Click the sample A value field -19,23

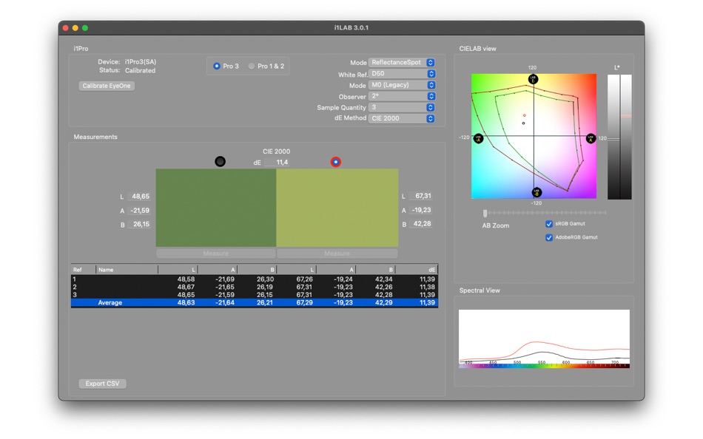422,210
